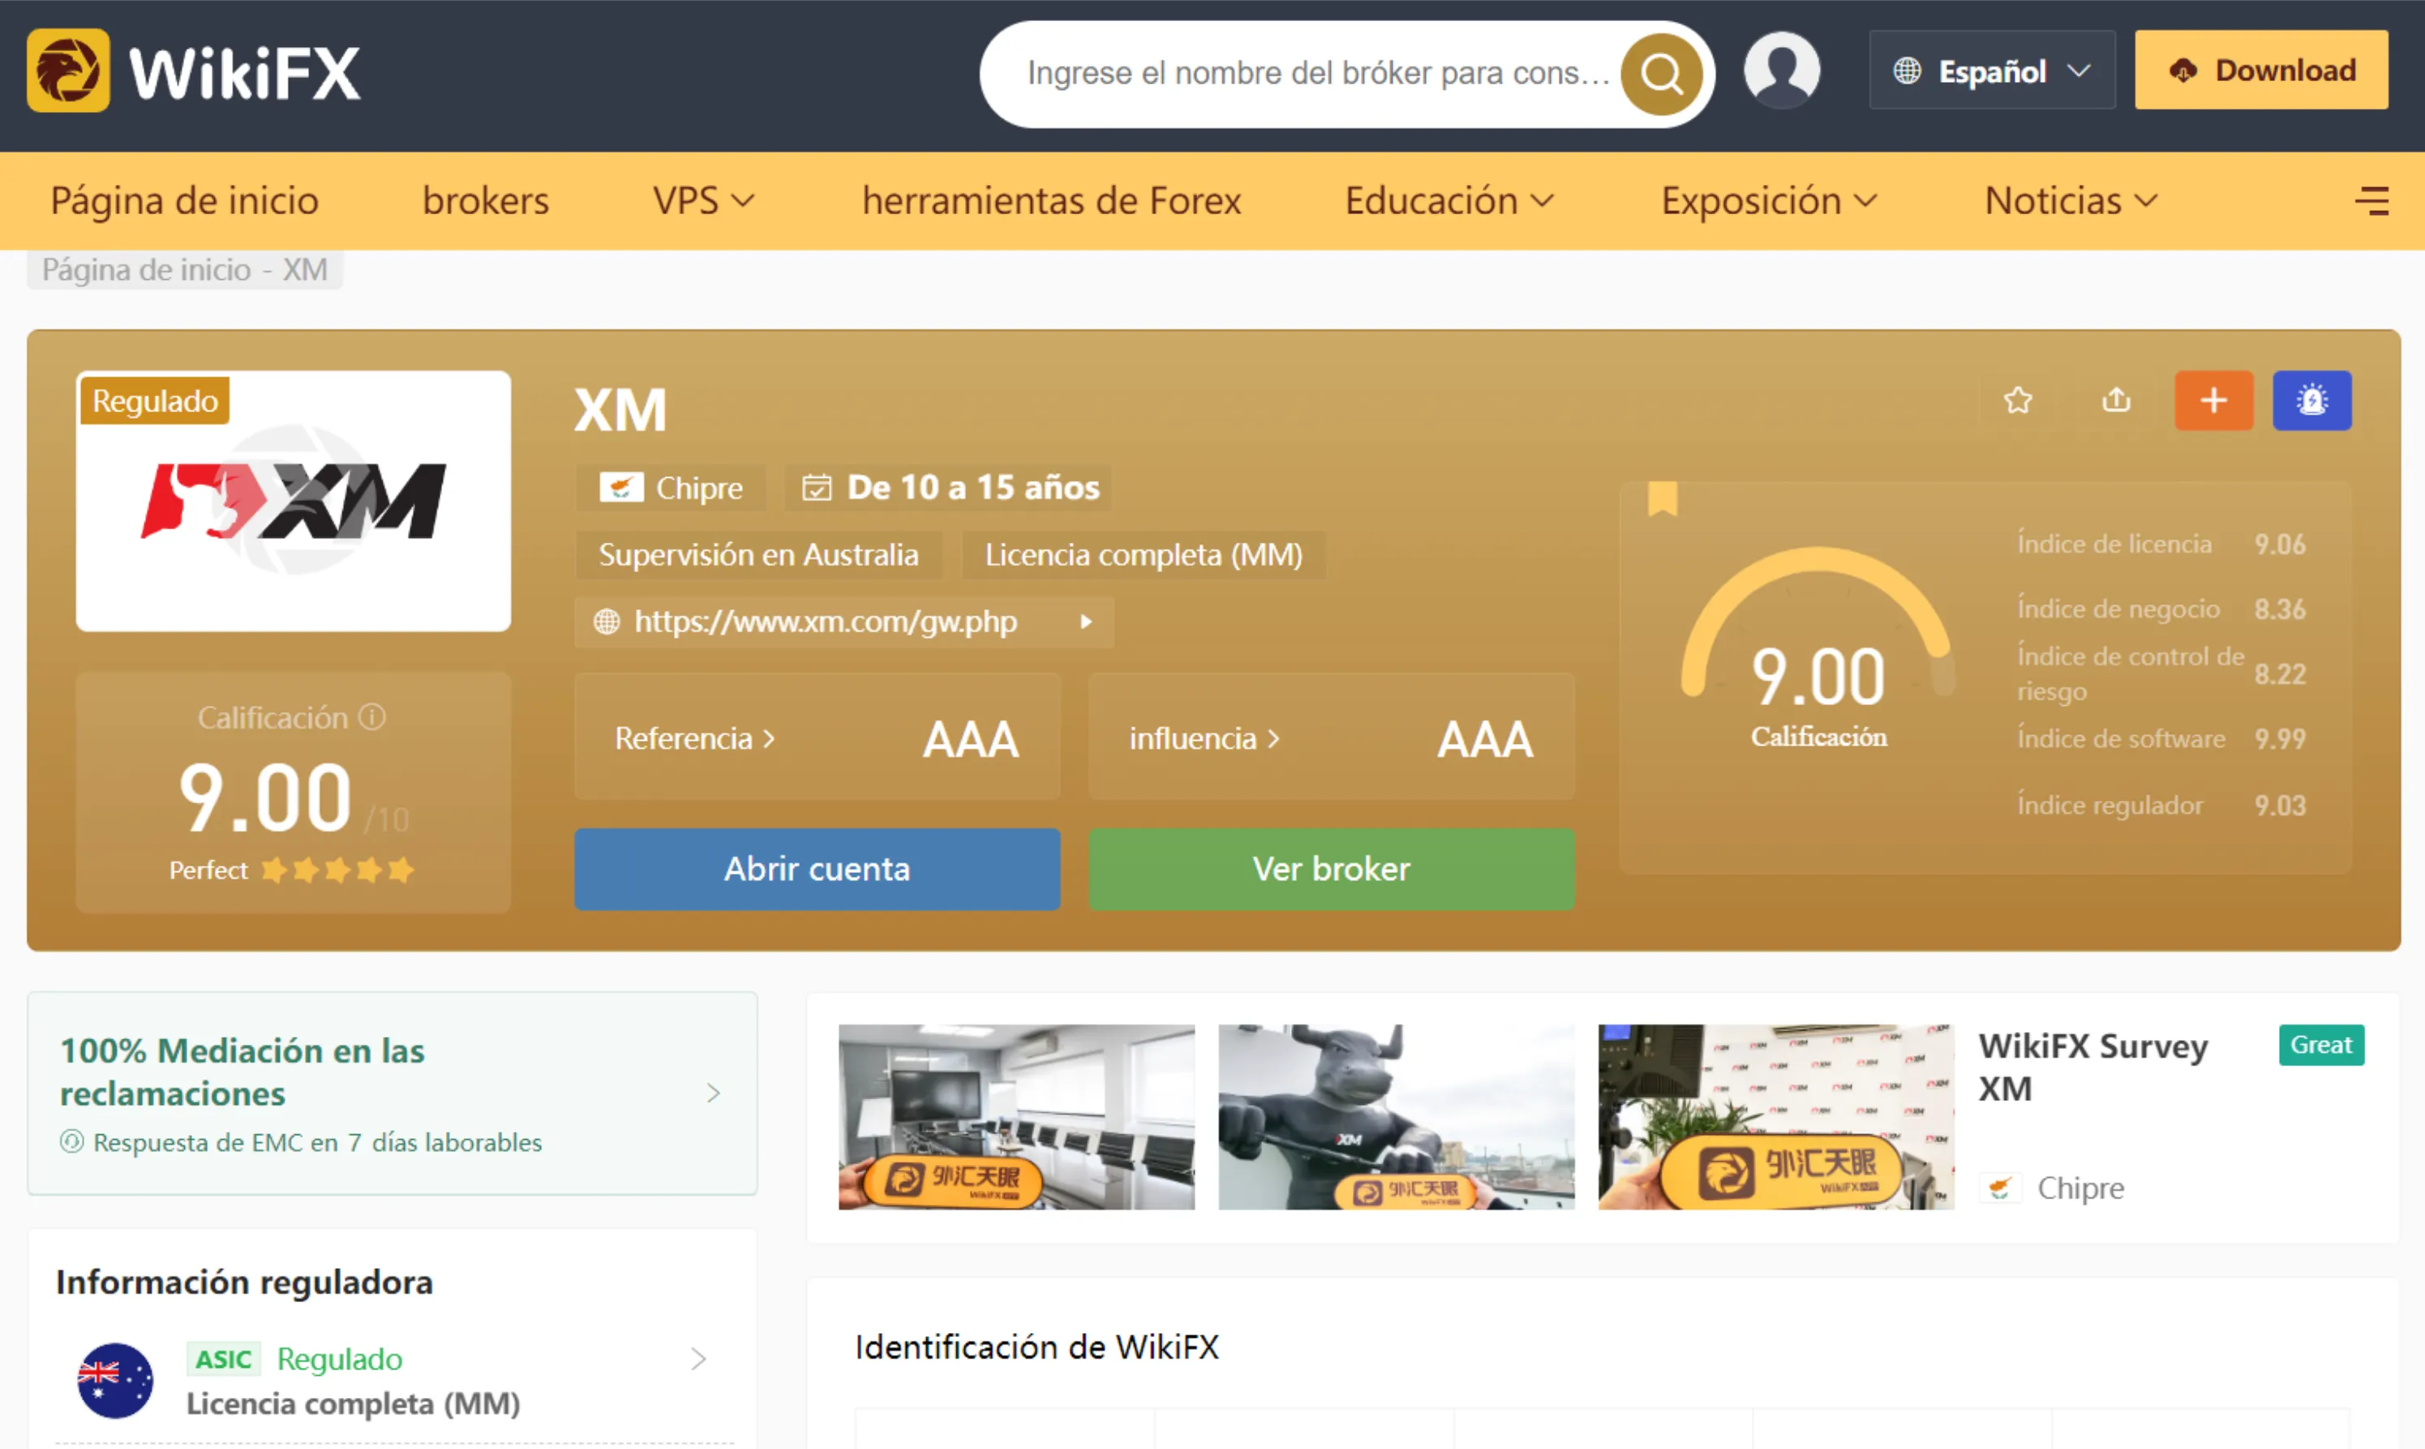Expand the Exposición menu
The image size is (2425, 1449).
1769,201
